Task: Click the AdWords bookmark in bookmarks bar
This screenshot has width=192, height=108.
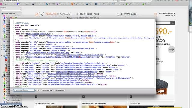Action: (50, 4)
